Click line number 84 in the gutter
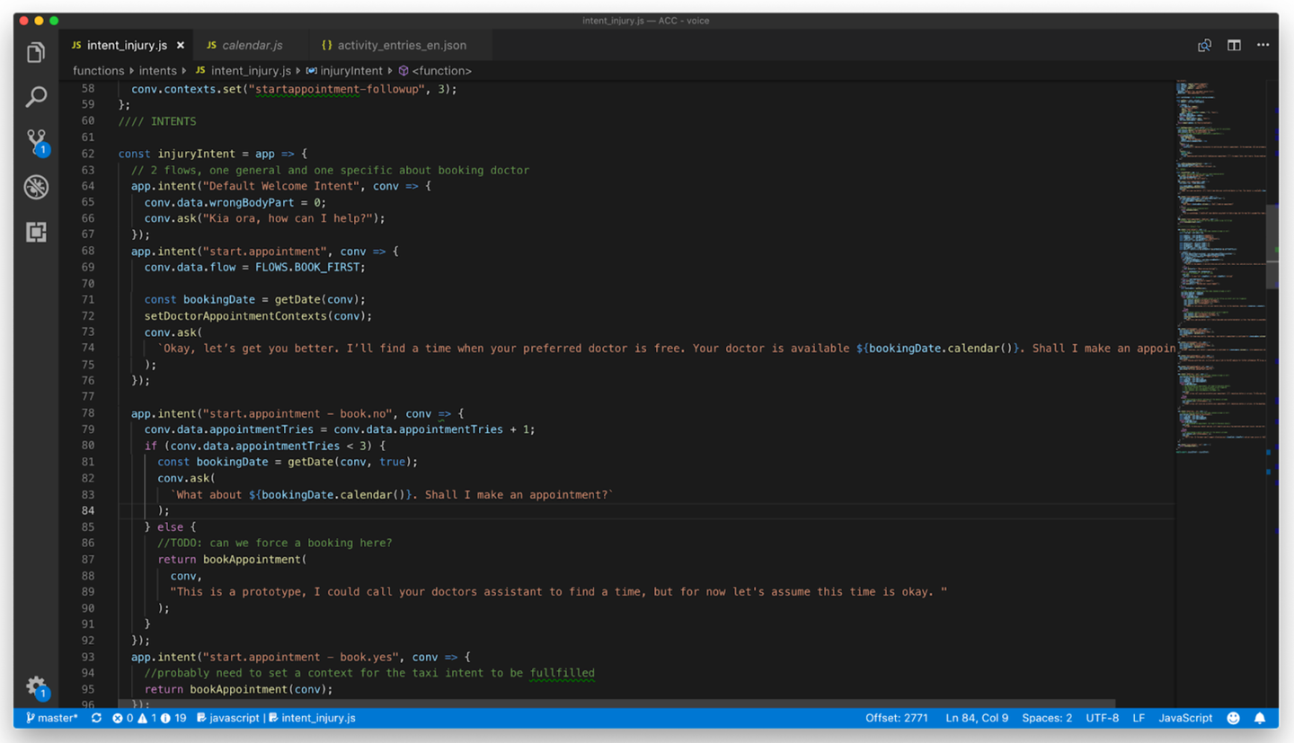Screen dimensions: 1294x743 coord(87,510)
